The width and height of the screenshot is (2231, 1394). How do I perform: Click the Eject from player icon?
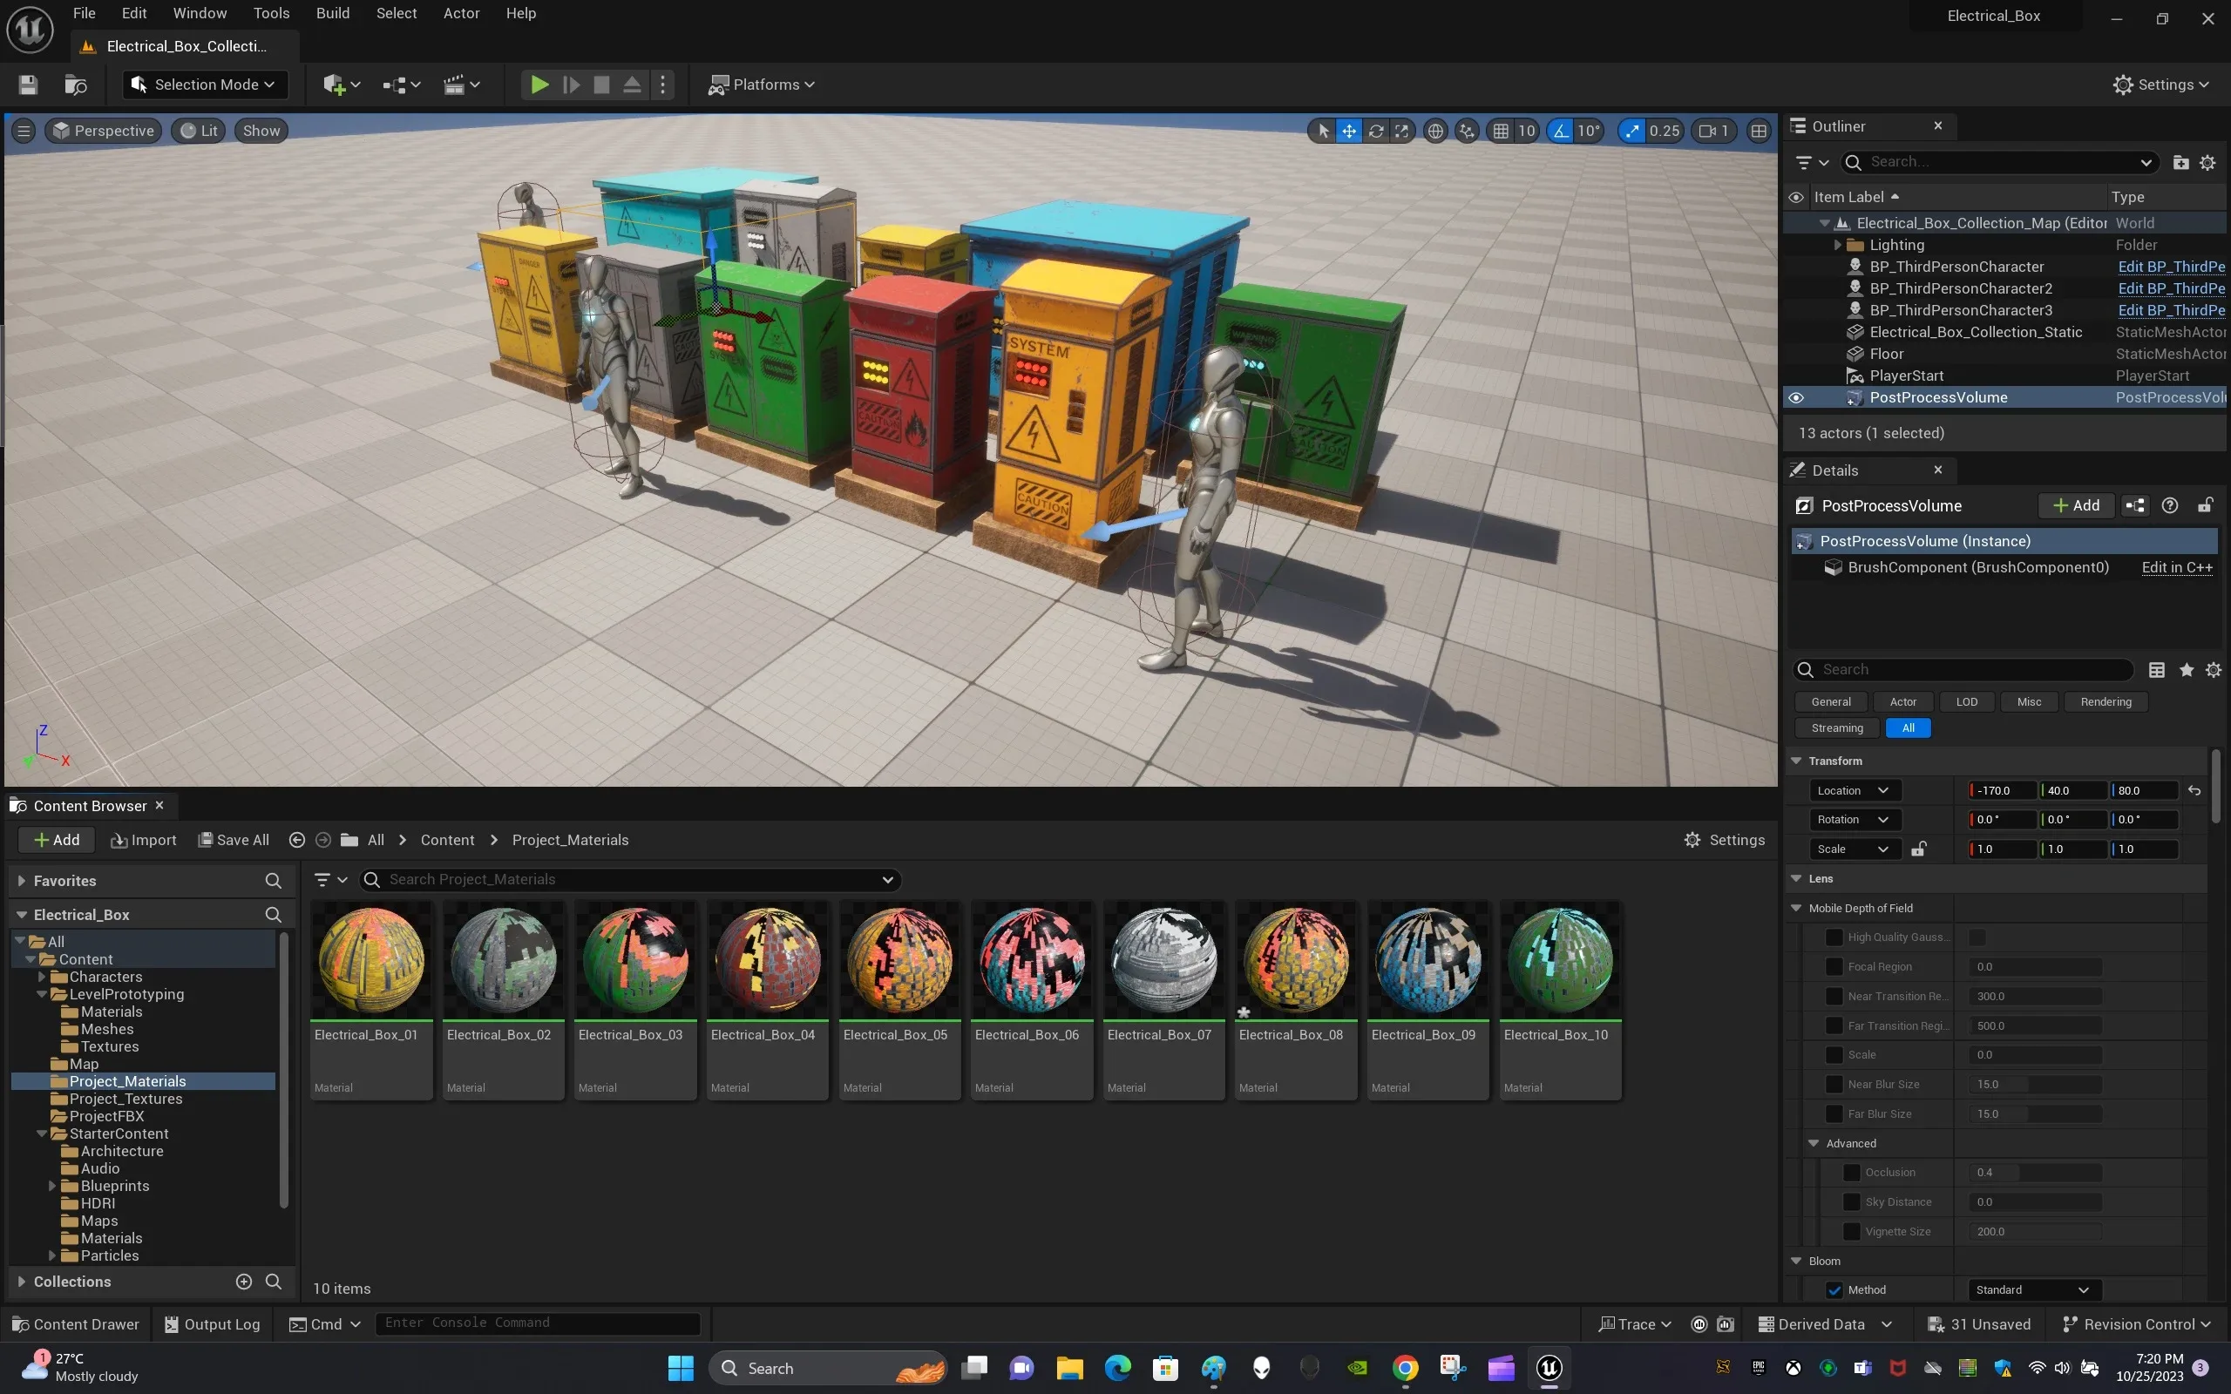(632, 85)
